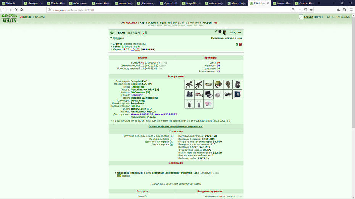The height and width of the screenshot is (199, 355).
Task: Open the Персонаж menu item
Action: click(131, 22)
